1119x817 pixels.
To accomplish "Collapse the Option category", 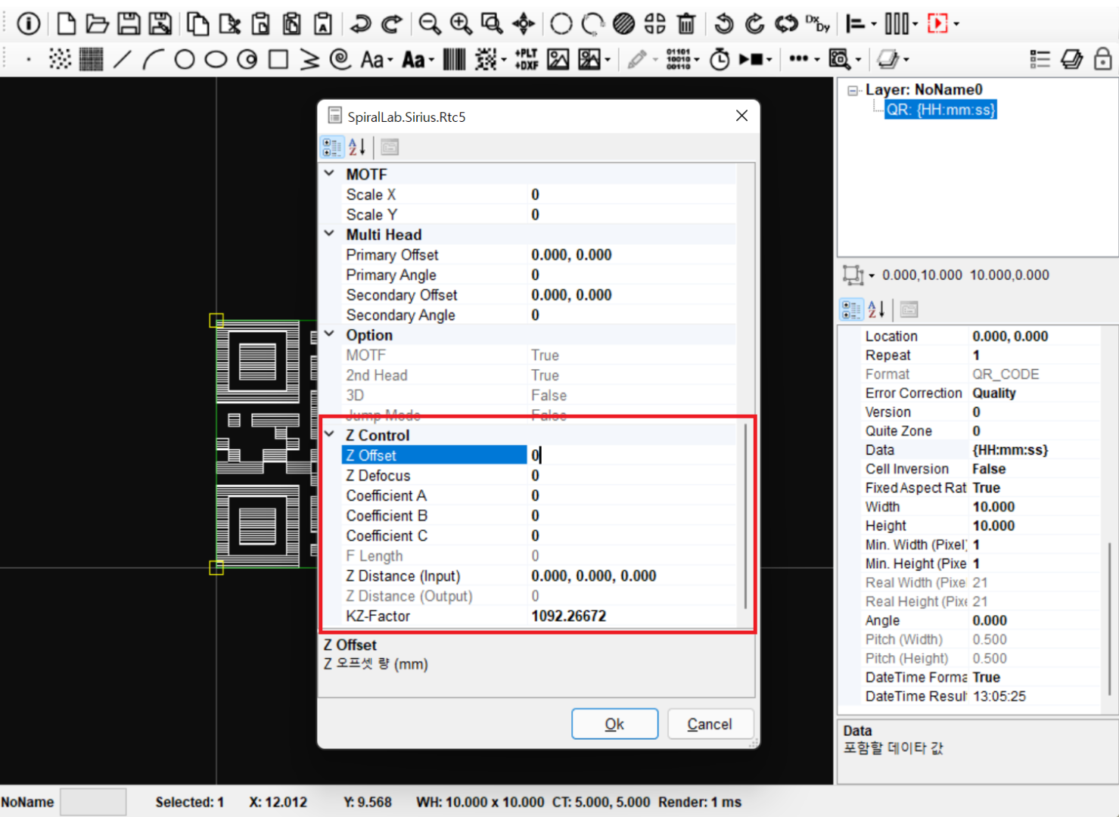I will [330, 334].
